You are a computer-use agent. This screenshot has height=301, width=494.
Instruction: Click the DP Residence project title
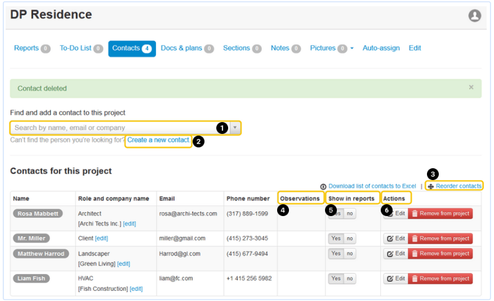51,15
